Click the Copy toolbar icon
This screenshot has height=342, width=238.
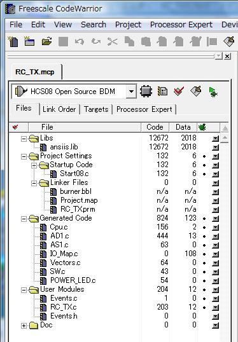point(129,41)
